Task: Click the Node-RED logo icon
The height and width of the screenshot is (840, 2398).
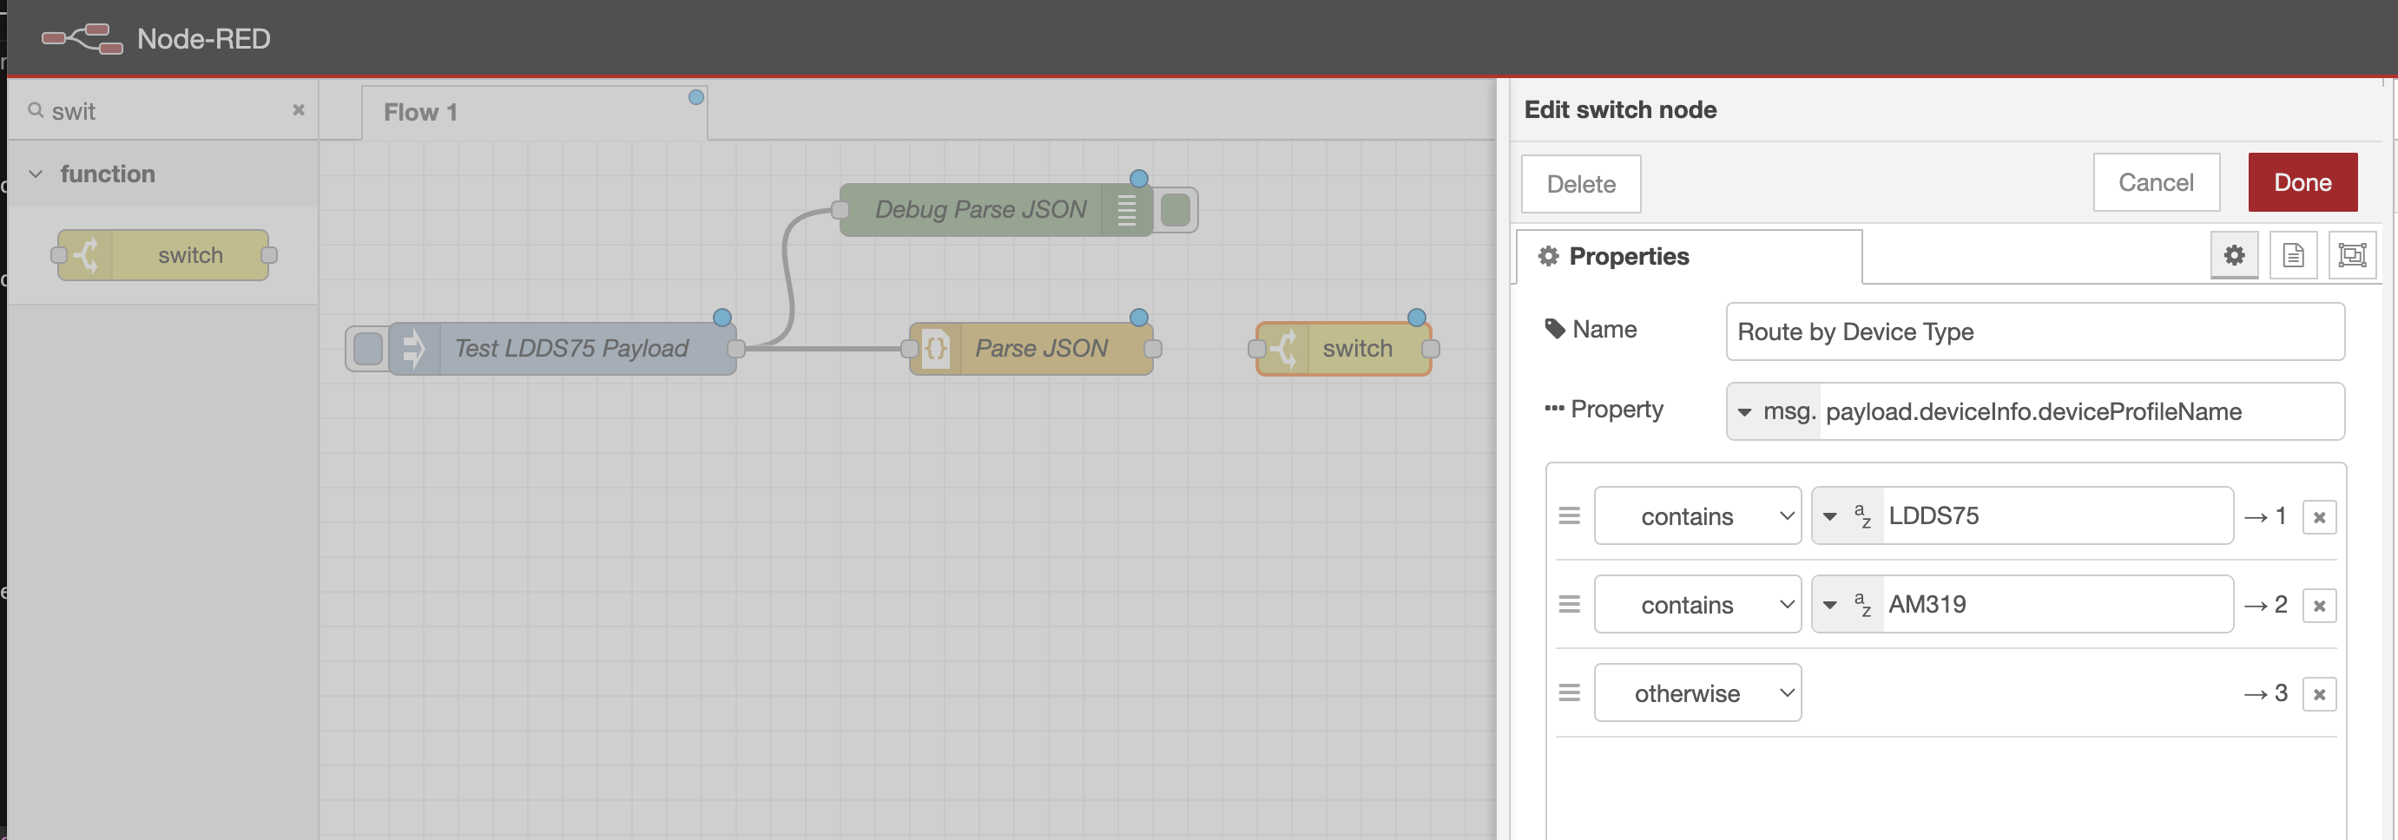Action: [82, 38]
